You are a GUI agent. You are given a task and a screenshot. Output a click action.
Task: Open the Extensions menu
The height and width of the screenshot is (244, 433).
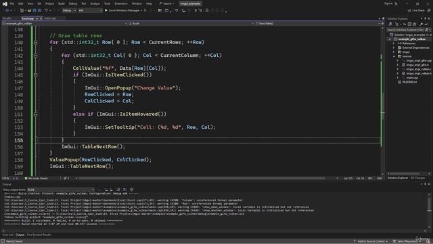coord(121,3)
